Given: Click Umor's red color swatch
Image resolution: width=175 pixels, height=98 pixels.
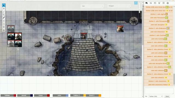Looking at the screenshot, I should pyautogui.click(x=48, y=95).
